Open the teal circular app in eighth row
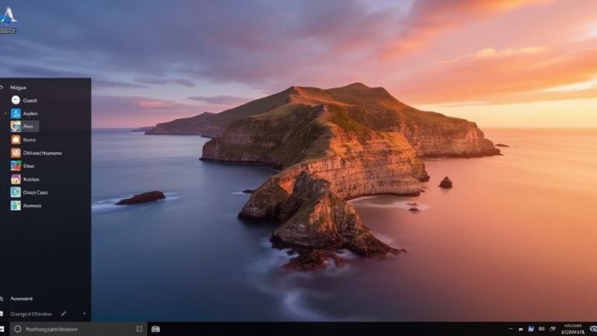This screenshot has height=336, width=597. pos(16,192)
